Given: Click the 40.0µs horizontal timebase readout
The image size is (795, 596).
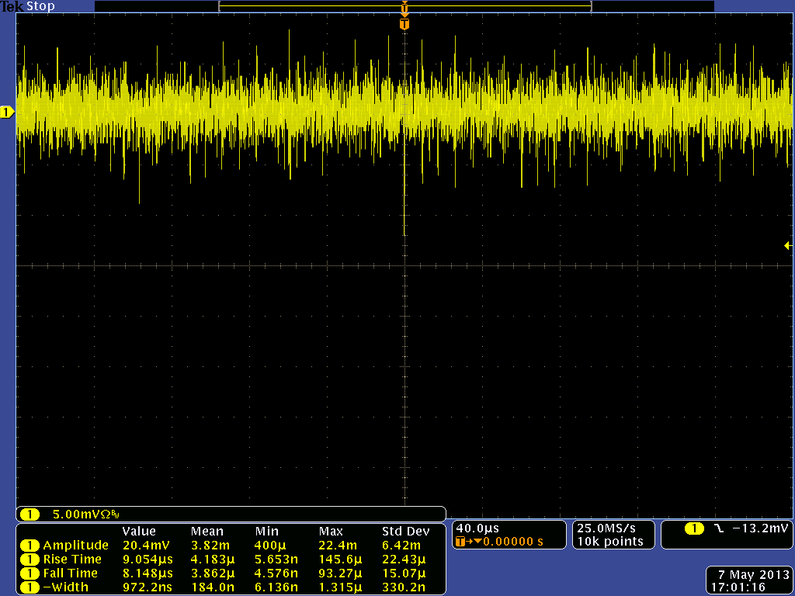Looking at the screenshot, I should coord(477,528).
